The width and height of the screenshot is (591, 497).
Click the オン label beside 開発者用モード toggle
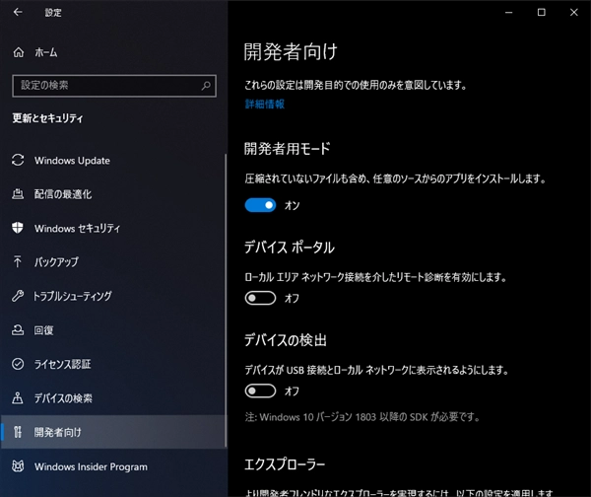293,206
